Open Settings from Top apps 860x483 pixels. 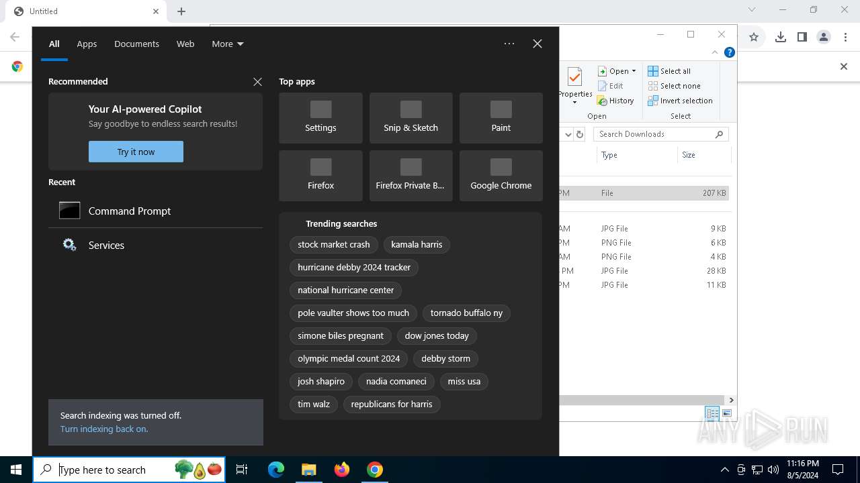pyautogui.click(x=320, y=118)
